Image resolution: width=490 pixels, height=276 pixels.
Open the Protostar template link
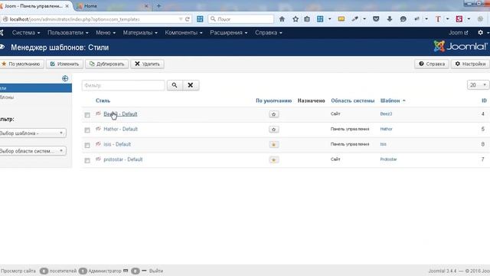[388, 159]
